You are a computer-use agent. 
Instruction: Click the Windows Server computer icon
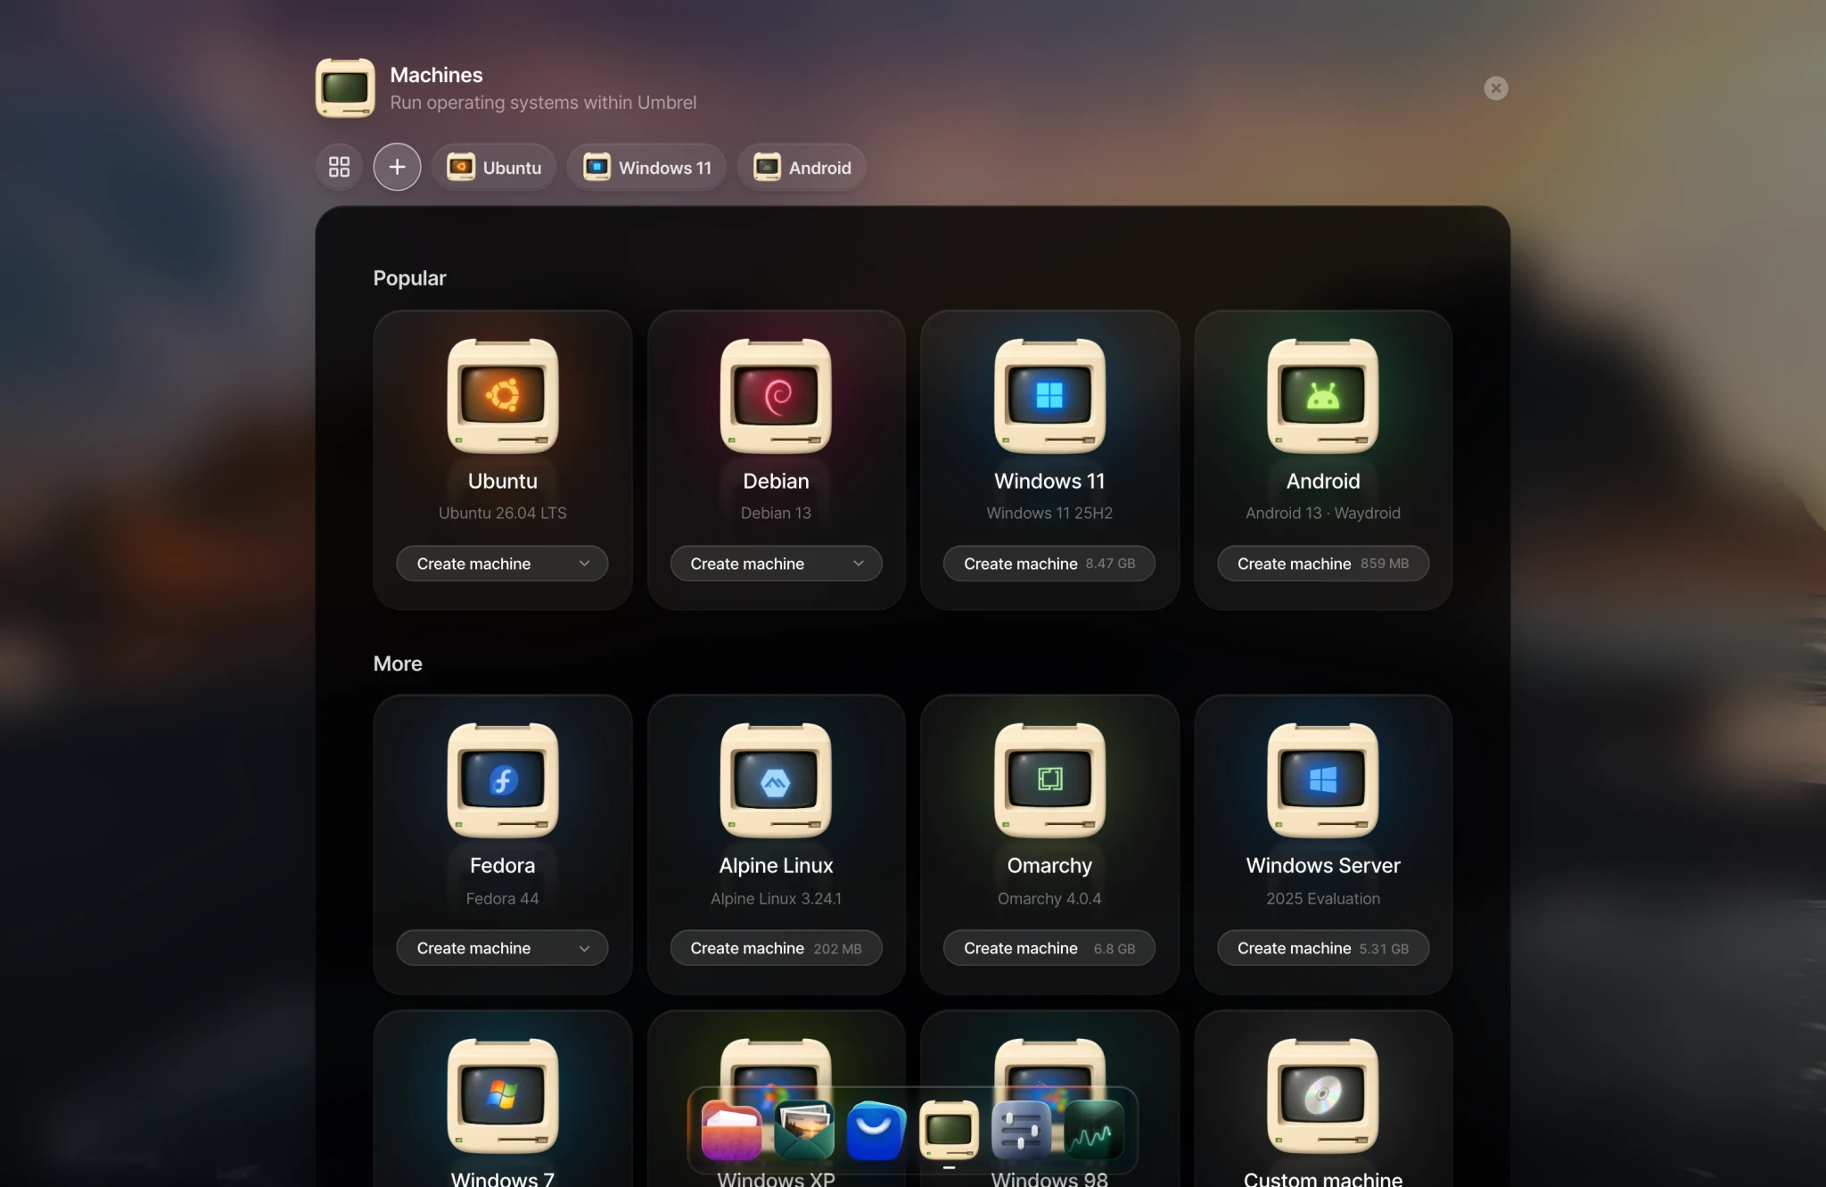(x=1323, y=780)
